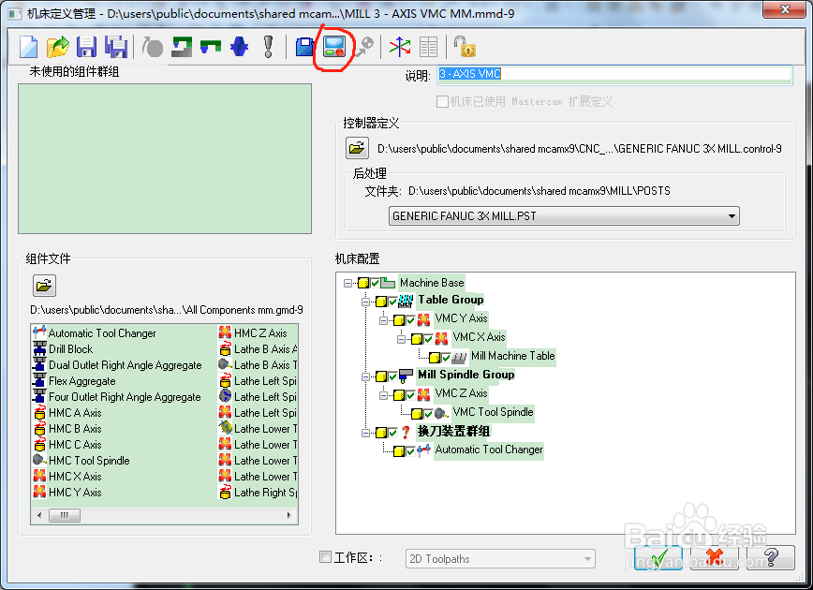Open a machine definition file from toolbar
This screenshot has width=813, height=590.
[57, 47]
